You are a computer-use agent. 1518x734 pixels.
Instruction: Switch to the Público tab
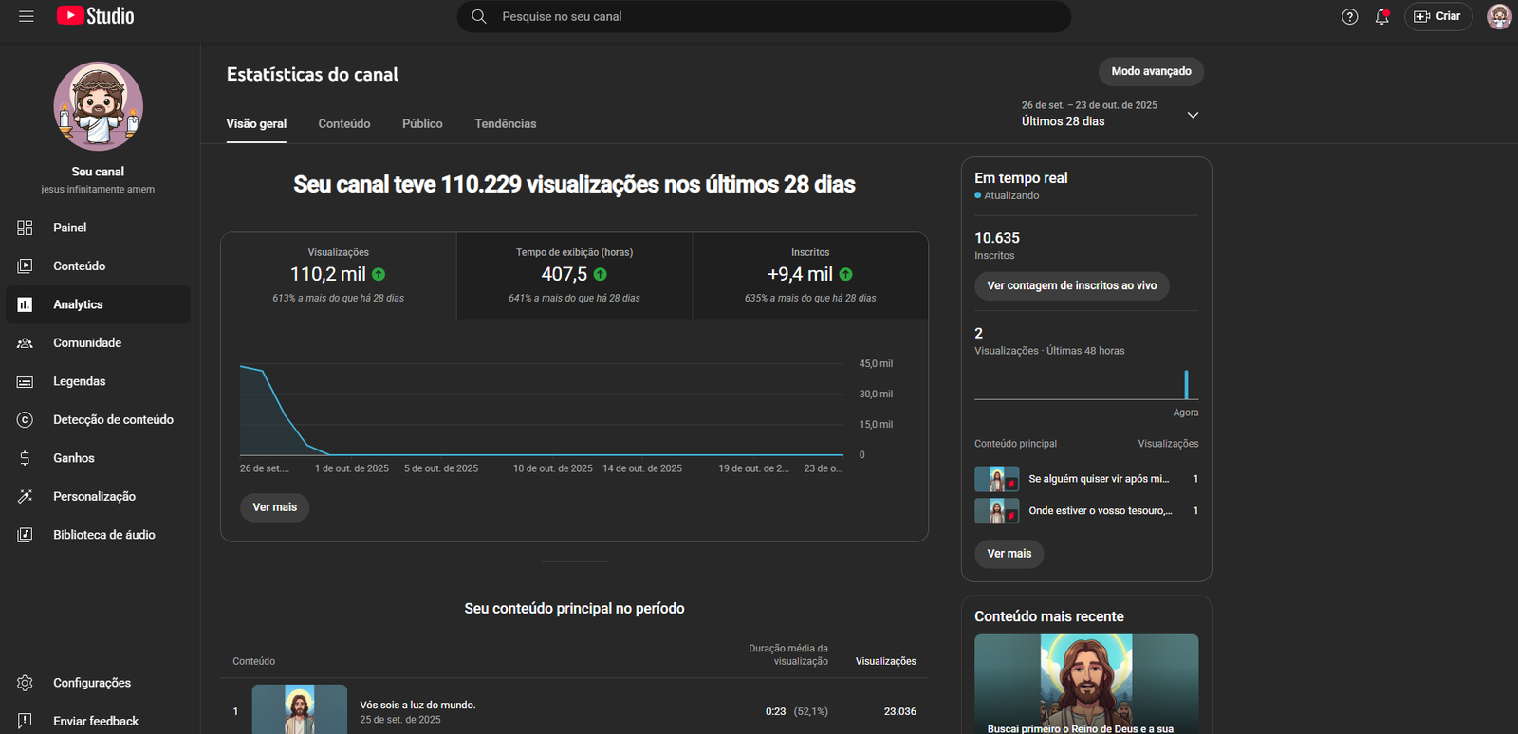pos(422,124)
